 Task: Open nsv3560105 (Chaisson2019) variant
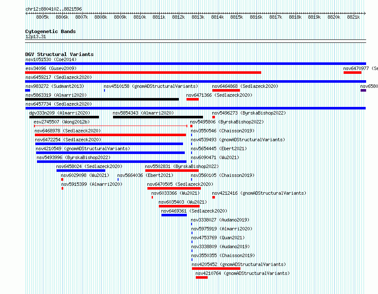point(223,175)
